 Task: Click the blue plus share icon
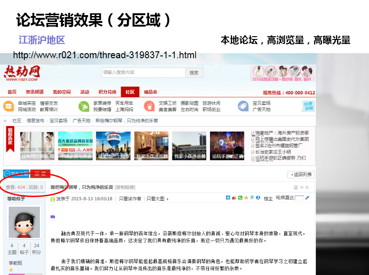pos(228,198)
